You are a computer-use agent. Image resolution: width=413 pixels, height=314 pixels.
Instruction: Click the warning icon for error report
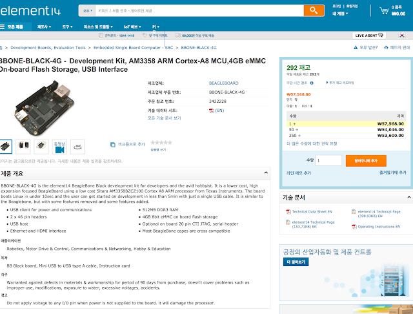click(356, 47)
